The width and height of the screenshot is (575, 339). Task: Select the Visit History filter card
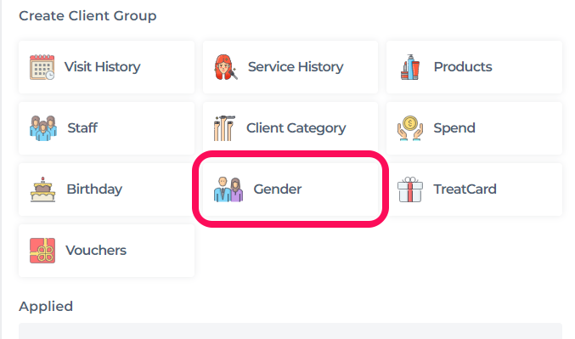[x=106, y=67]
